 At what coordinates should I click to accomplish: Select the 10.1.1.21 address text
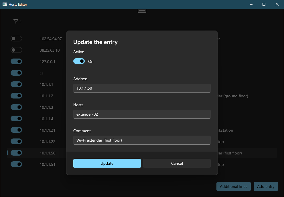48,130
